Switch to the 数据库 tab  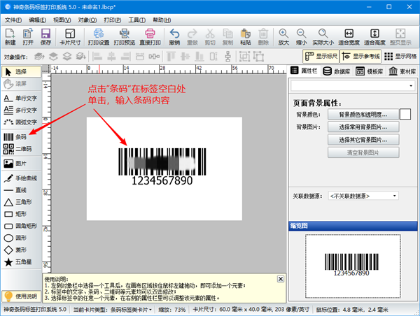pos(337,71)
